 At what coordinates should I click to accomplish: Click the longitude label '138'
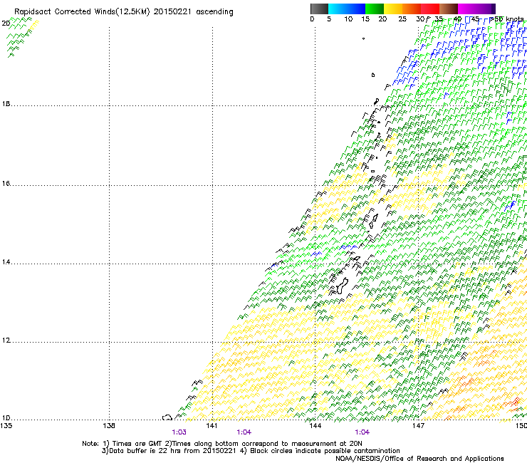tap(109, 426)
